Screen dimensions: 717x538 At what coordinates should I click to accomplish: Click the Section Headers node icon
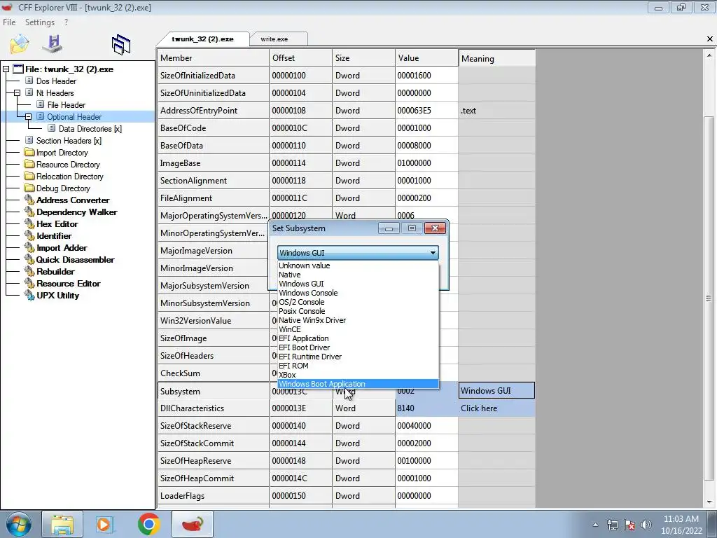[29, 140]
